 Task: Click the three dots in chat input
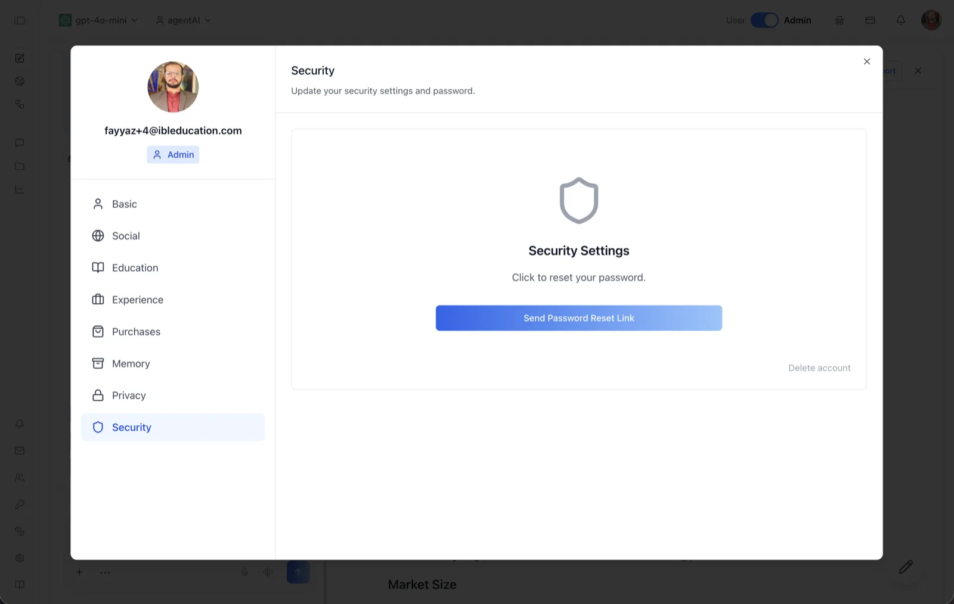tap(105, 572)
